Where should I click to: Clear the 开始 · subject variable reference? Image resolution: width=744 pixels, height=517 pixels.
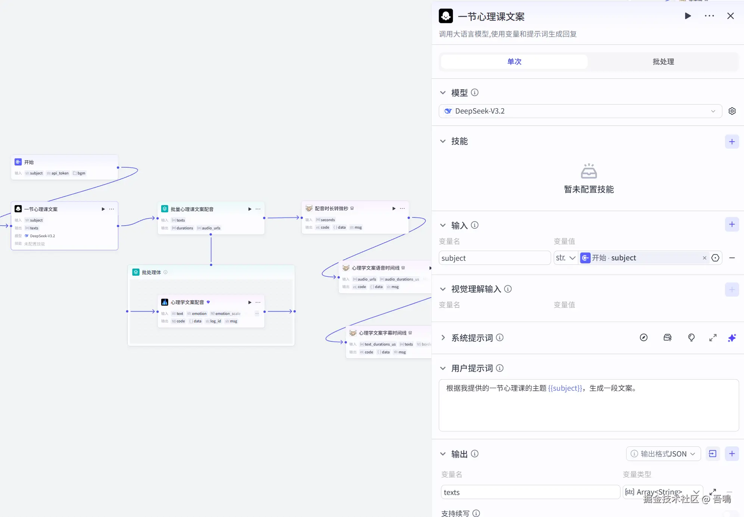click(x=704, y=258)
